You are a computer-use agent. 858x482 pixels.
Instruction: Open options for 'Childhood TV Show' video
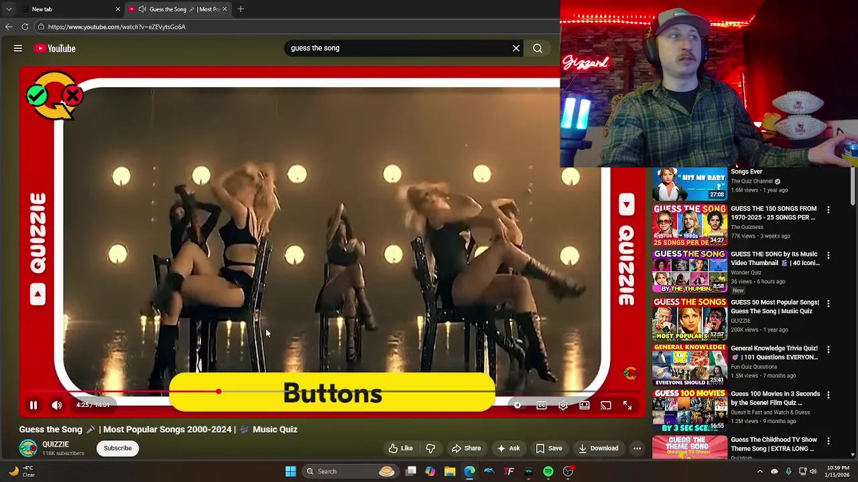coord(829,441)
